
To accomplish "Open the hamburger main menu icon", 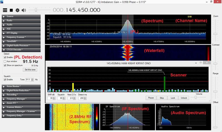I will point(5,10).
